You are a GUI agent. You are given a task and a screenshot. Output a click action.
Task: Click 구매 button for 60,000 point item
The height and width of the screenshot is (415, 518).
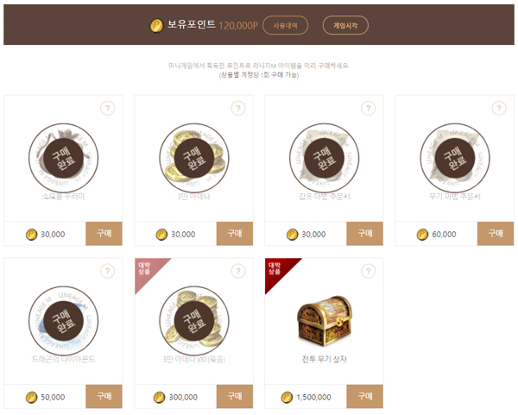point(496,234)
